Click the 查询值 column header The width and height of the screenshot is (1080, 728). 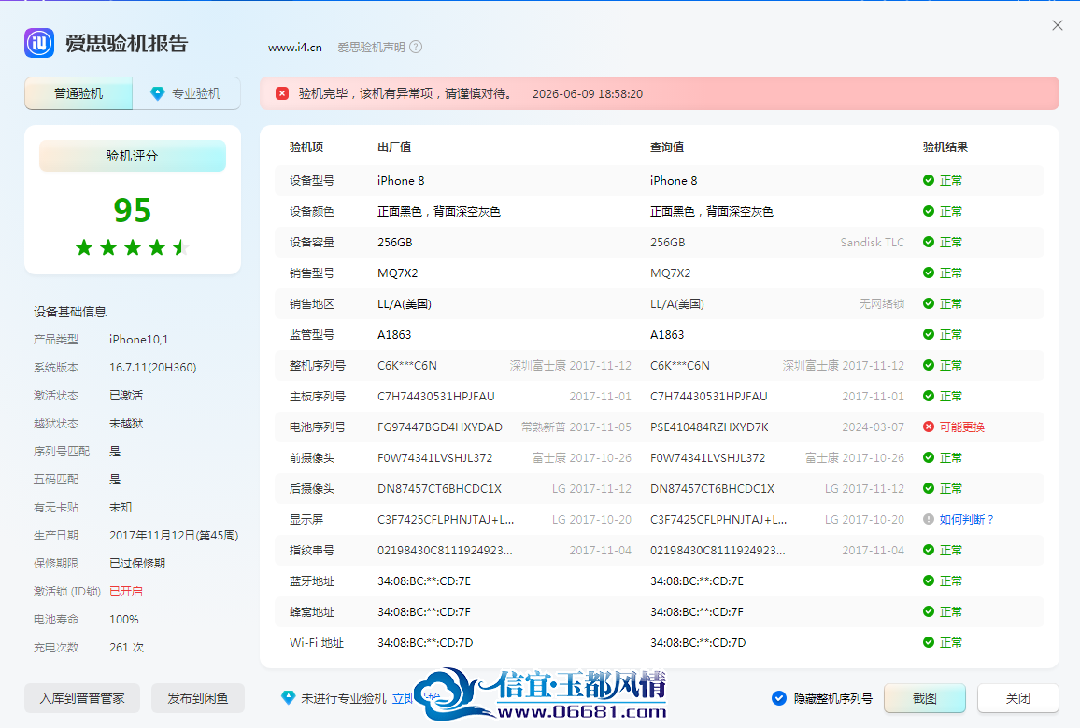click(x=667, y=147)
